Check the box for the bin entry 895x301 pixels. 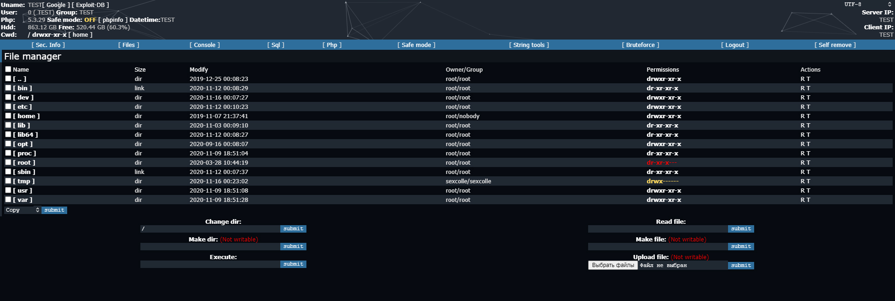coord(8,87)
